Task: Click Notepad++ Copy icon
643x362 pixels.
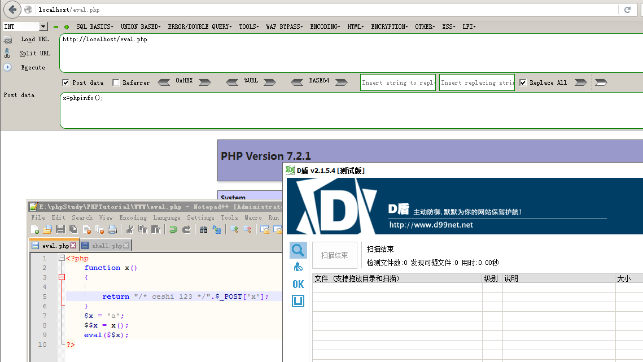Action: pyautogui.click(x=143, y=229)
